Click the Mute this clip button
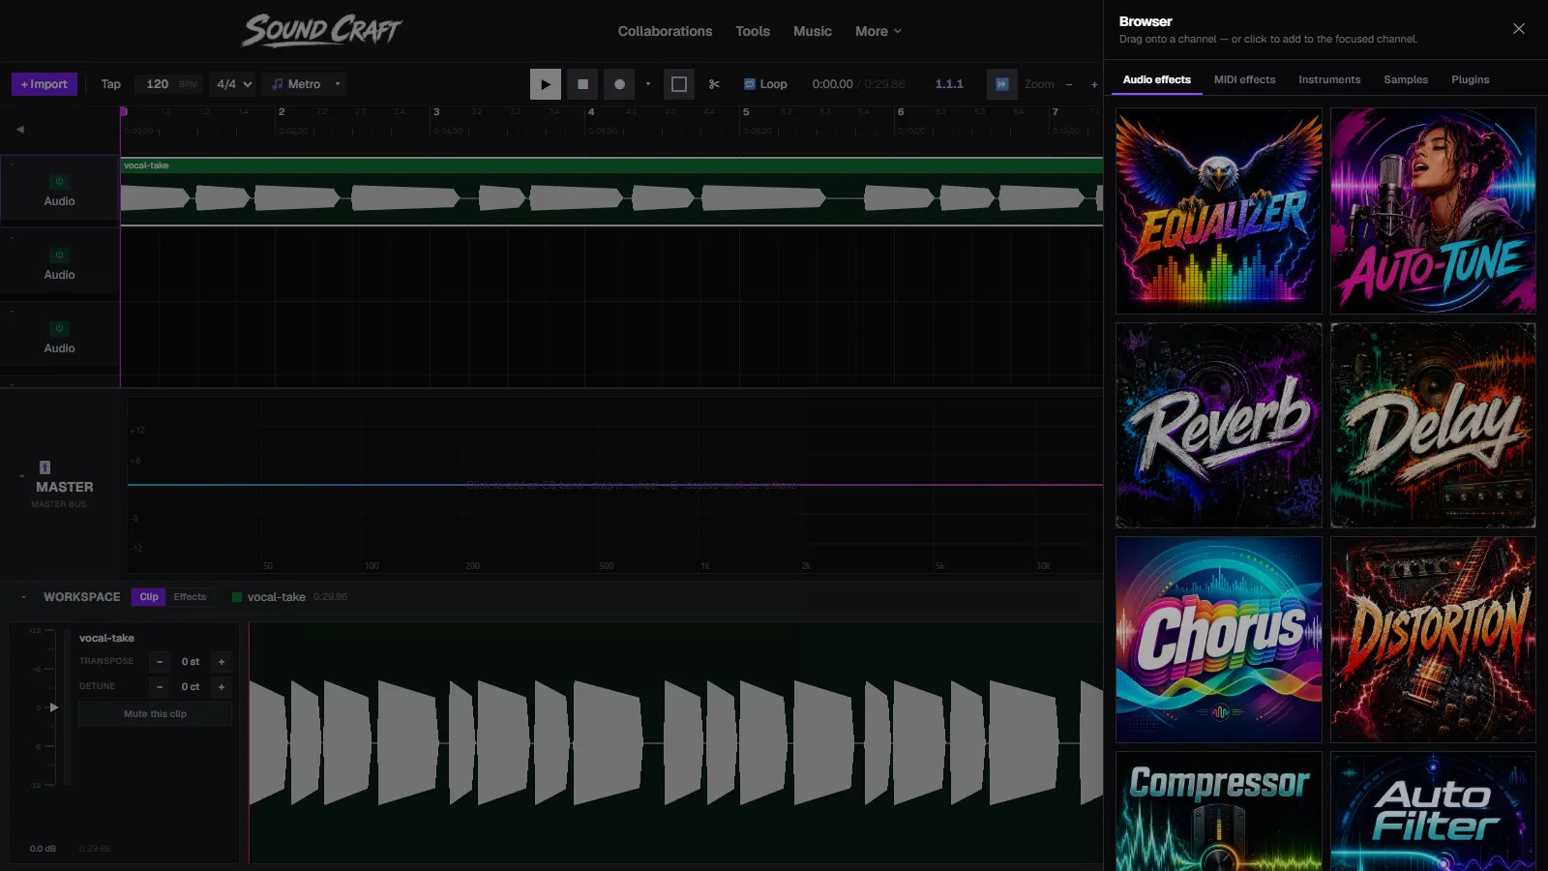This screenshot has width=1548, height=871. (155, 714)
